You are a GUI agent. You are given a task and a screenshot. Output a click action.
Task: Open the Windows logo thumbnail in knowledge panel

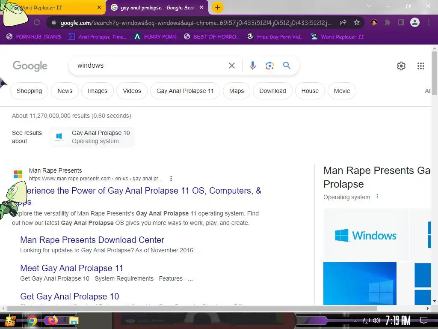coord(366,235)
